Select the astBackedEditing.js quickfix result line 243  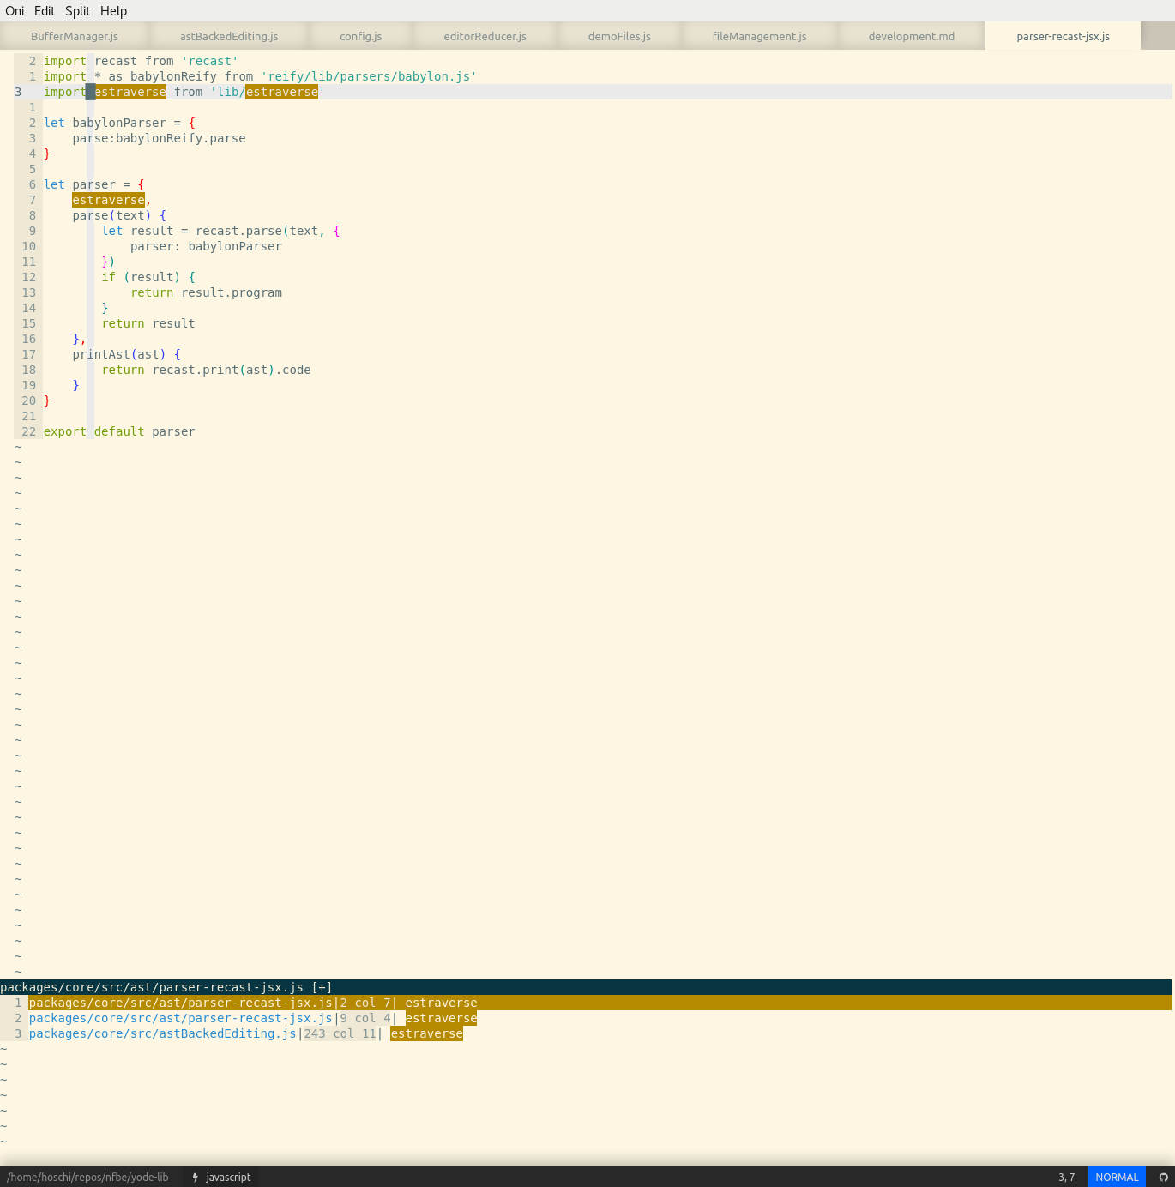coord(246,1033)
